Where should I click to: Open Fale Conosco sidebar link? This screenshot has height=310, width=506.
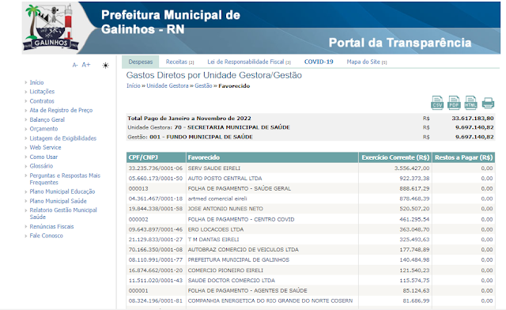[x=46, y=236]
